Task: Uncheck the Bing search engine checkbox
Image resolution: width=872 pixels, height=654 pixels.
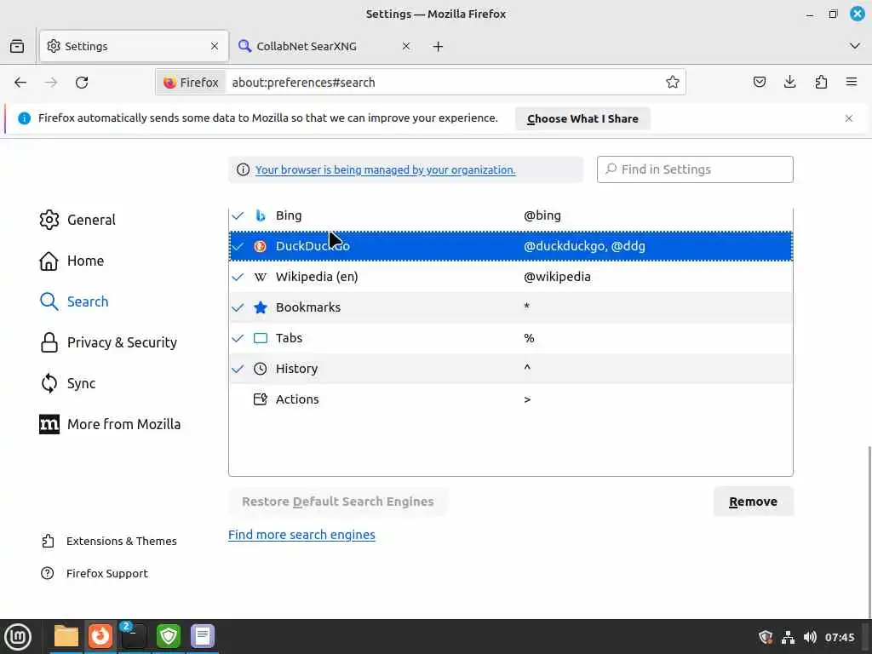Action: coord(238,215)
